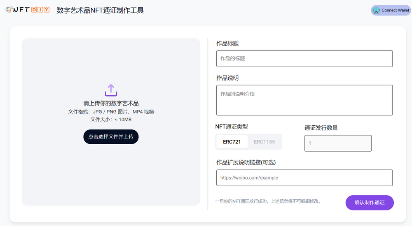Click the 通证发行数量 label
The height and width of the screenshot is (226, 412).
pyautogui.click(x=321, y=128)
